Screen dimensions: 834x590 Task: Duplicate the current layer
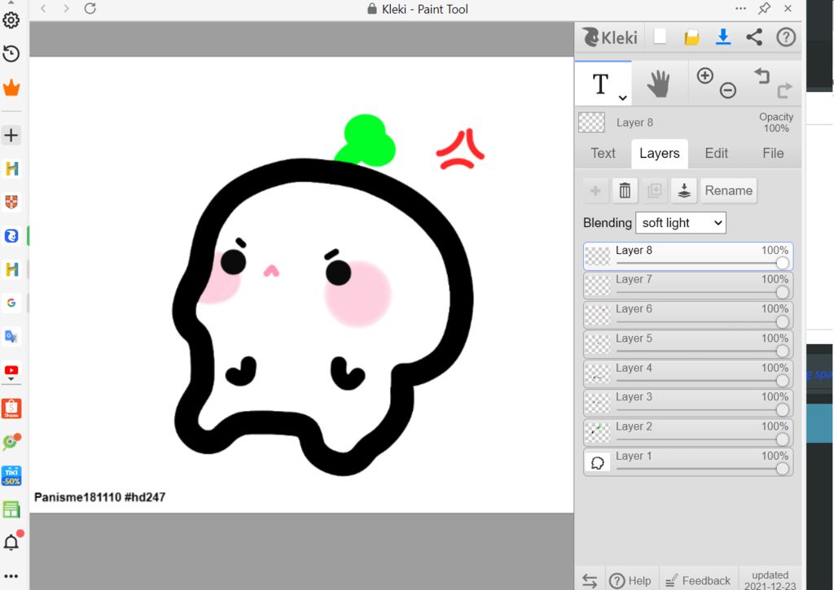point(654,190)
